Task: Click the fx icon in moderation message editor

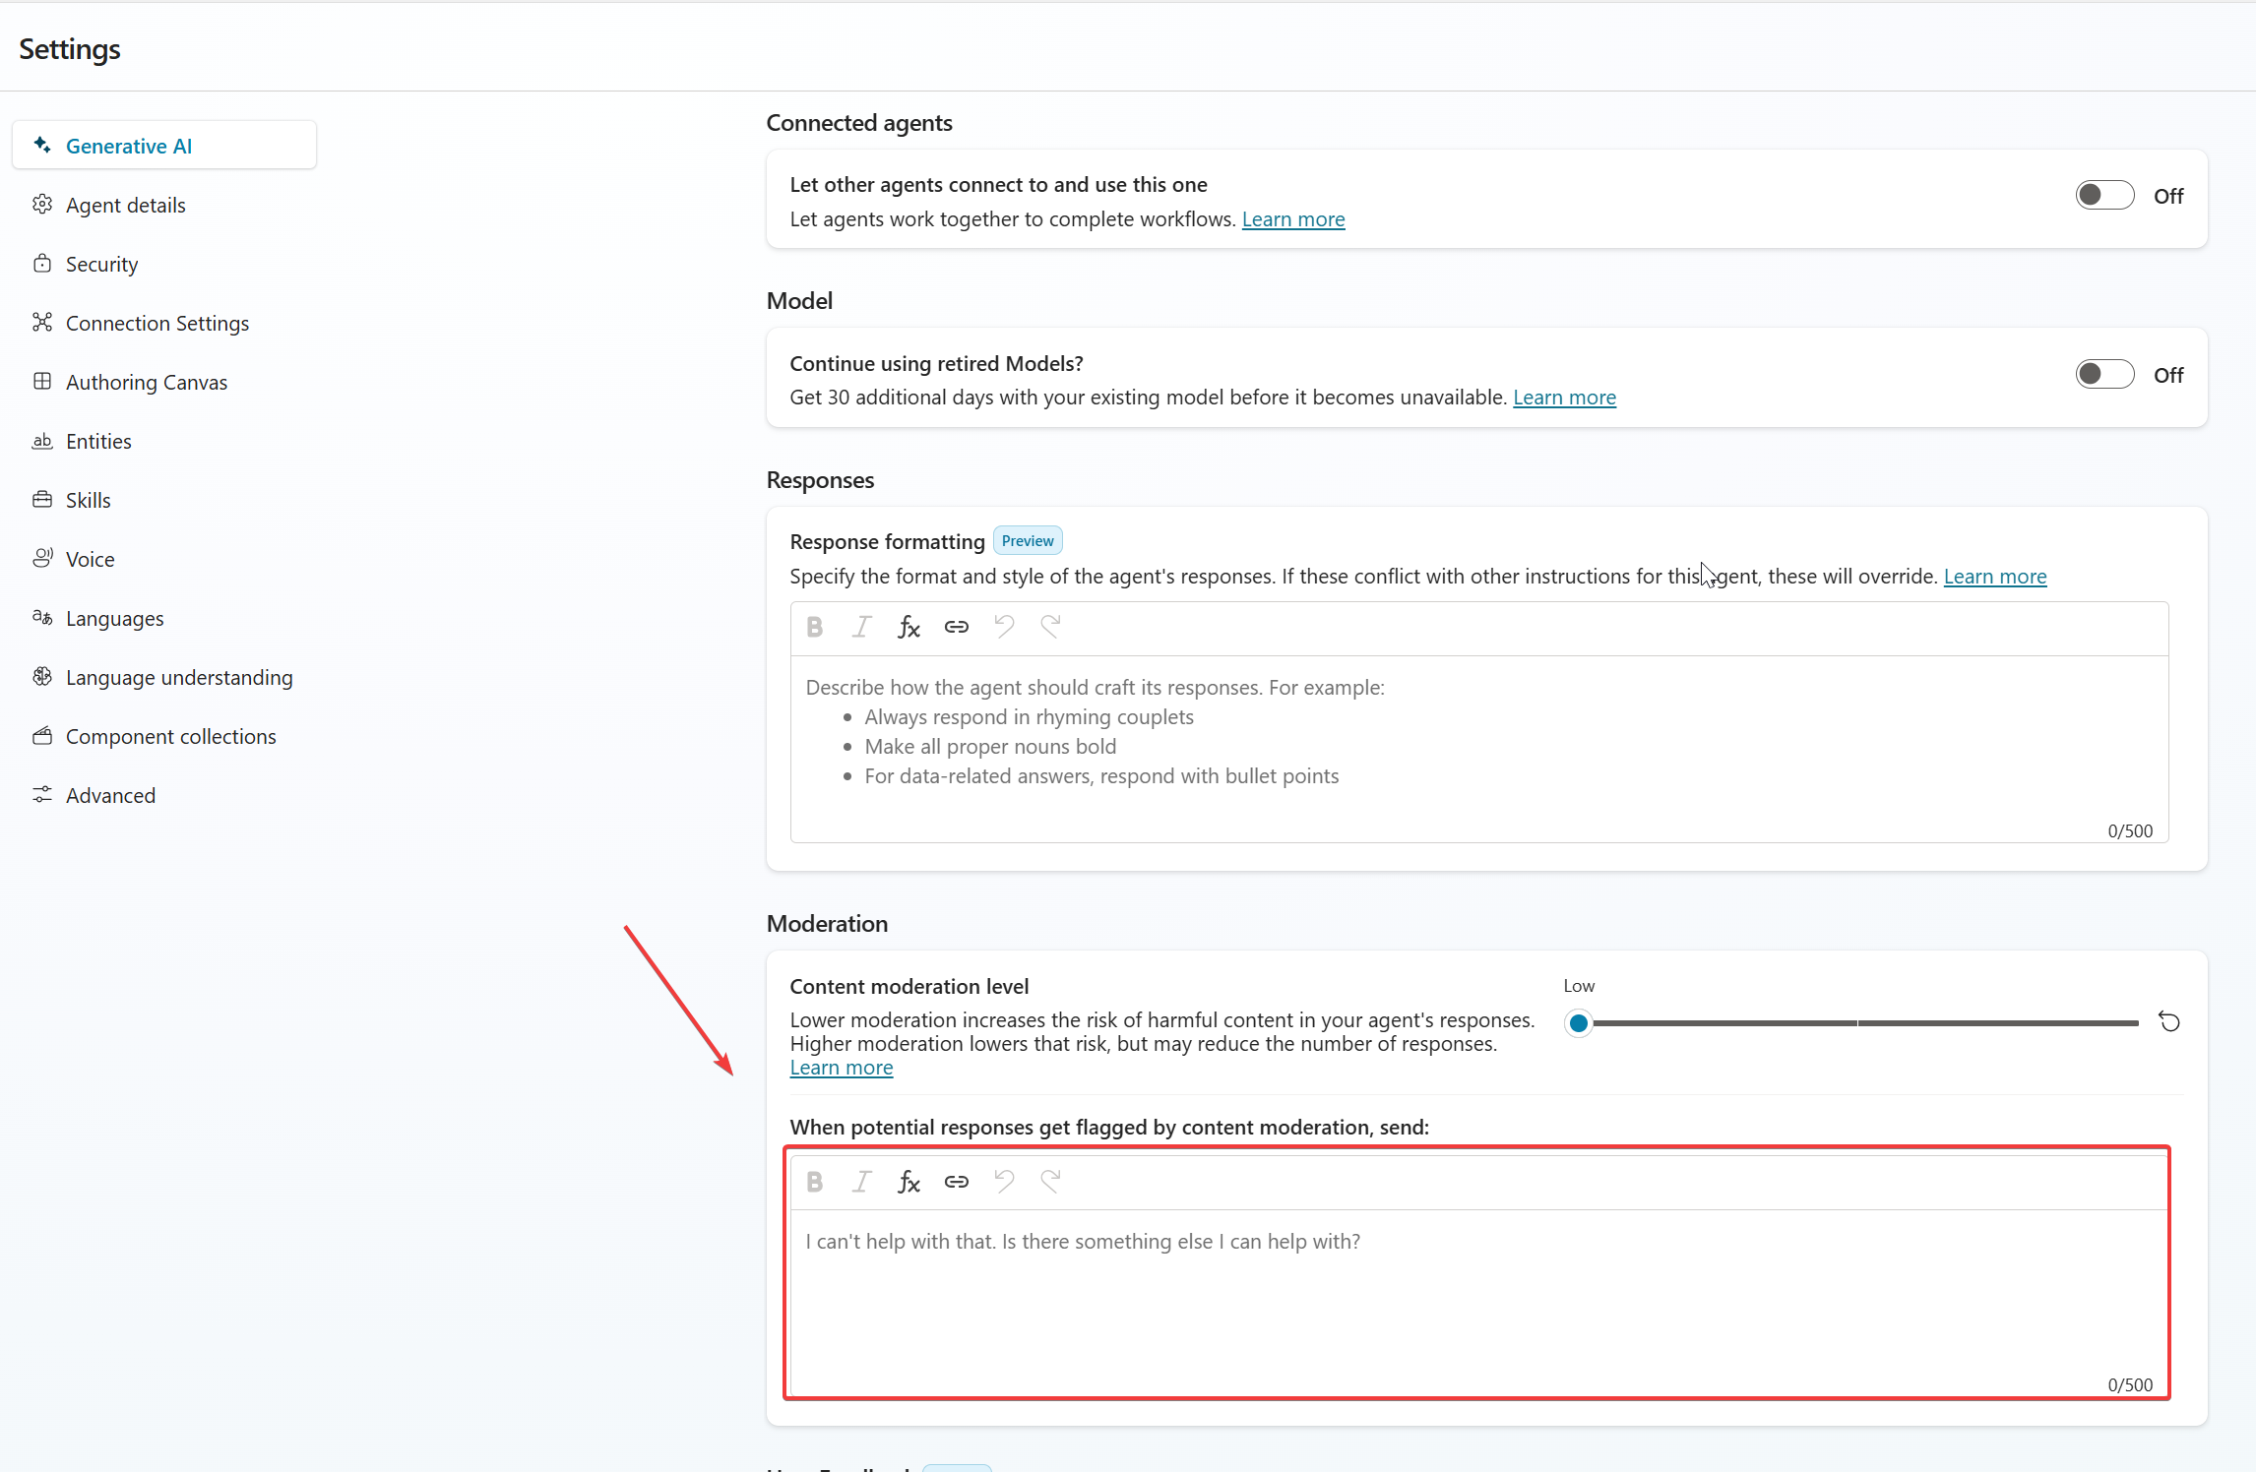Action: point(909,1182)
